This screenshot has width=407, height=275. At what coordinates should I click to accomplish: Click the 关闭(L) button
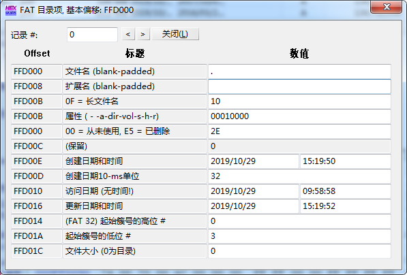(175, 34)
